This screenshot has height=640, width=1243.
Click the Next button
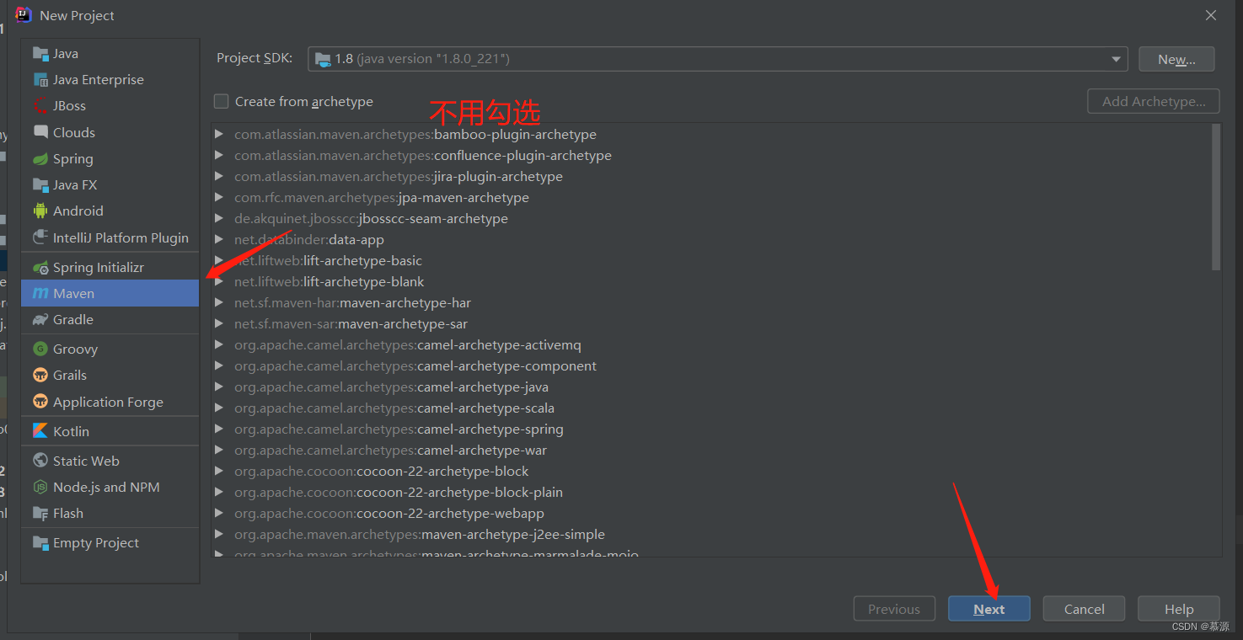click(x=989, y=609)
